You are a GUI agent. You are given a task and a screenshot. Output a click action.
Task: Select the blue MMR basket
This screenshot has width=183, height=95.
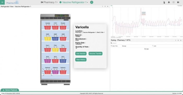coord(55,39)
